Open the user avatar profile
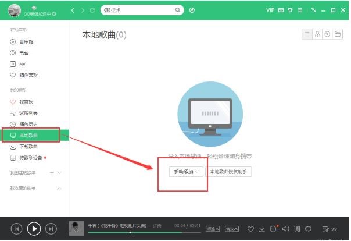Viewport: 351px width, 241px height. [x=15, y=10]
